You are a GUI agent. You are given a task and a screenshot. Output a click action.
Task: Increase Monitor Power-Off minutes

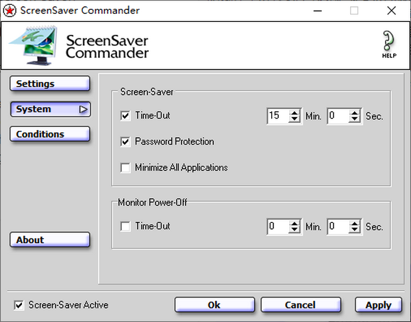tap(295, 223)
